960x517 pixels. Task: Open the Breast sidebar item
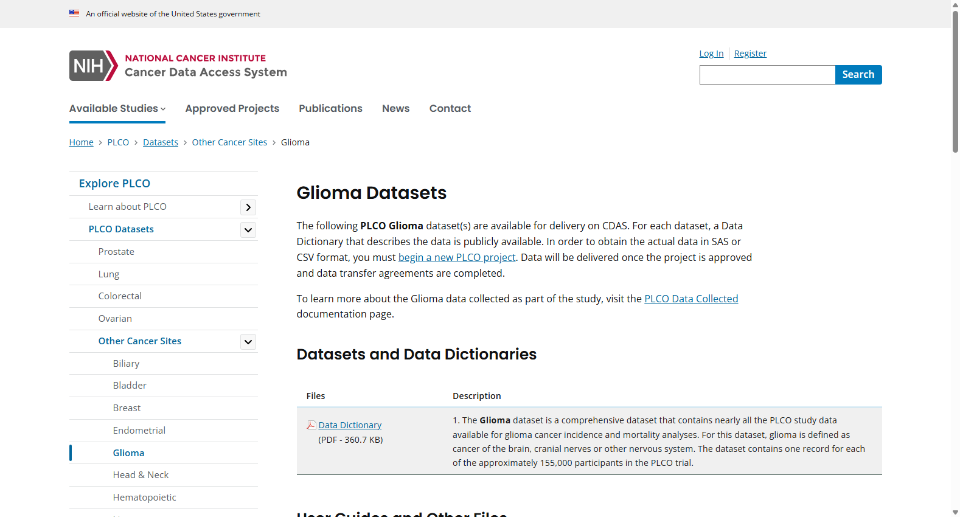point(127,408)
